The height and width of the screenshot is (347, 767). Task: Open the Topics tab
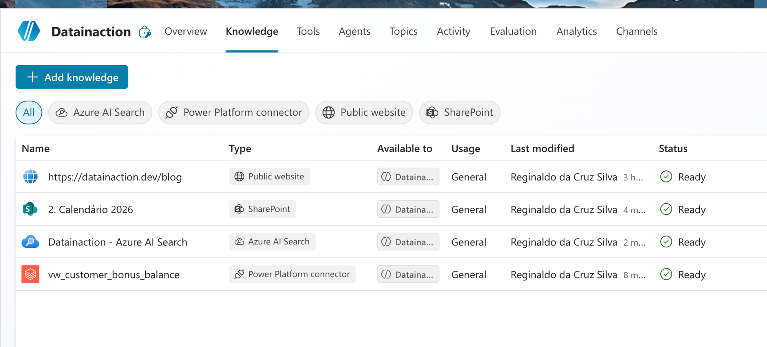click(x=403, y=31)
